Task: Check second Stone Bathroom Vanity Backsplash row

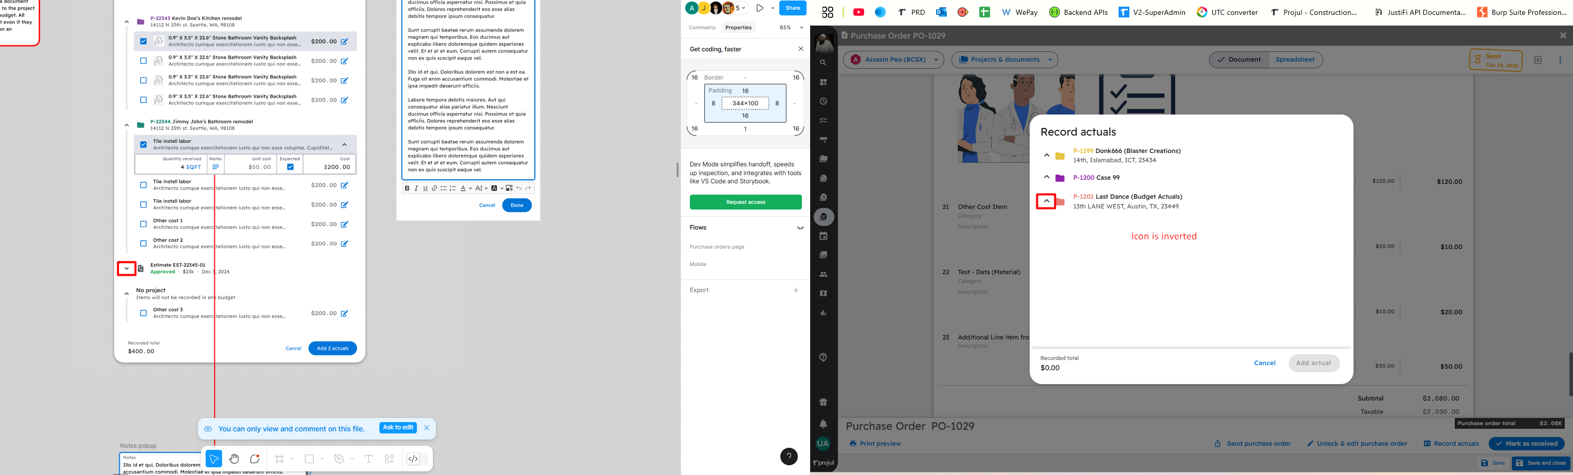Action: tap(143, 61)
